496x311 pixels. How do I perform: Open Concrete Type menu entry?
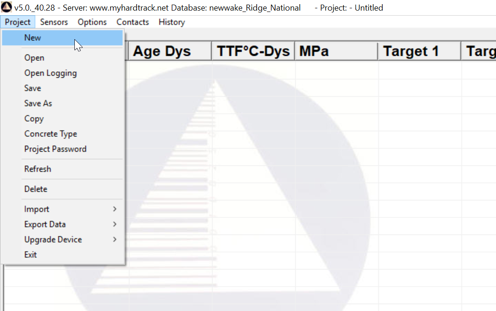[x=62, y=134]
